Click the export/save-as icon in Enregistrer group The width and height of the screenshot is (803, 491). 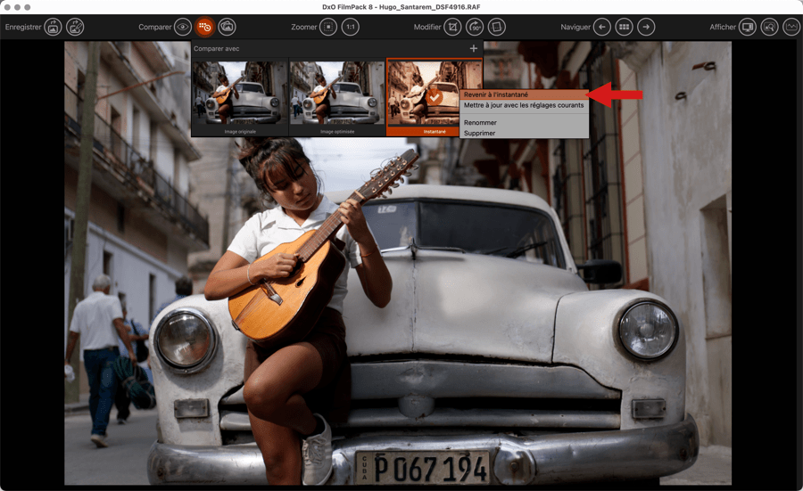point(75,28)
